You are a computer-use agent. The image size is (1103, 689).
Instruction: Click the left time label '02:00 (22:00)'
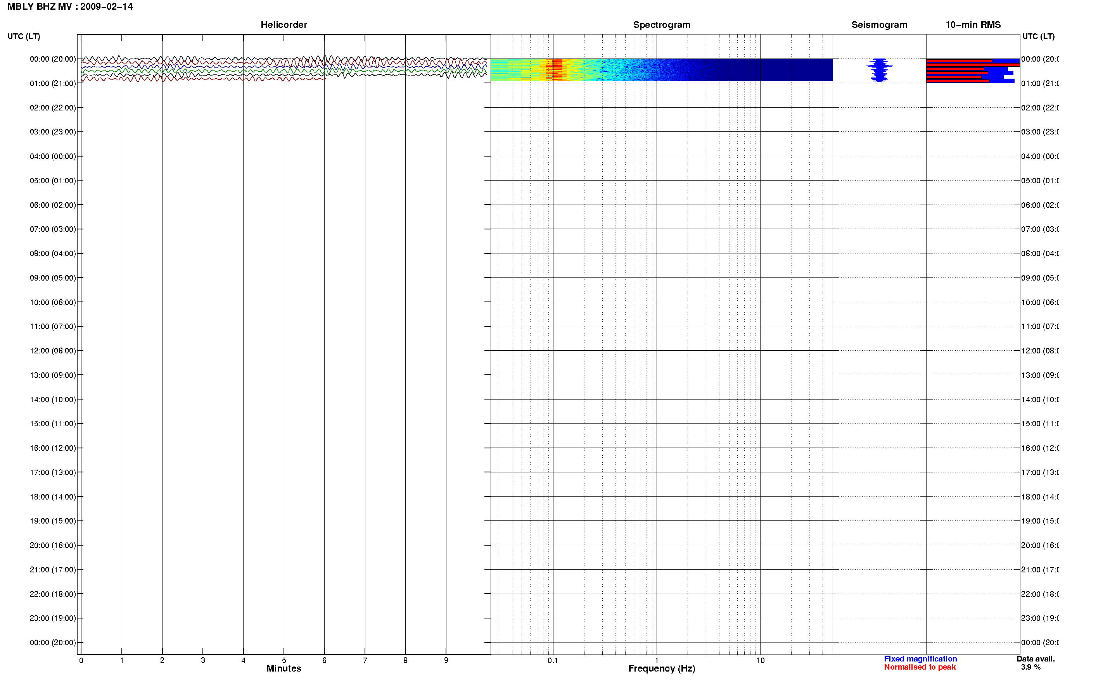tap(53, 108)
